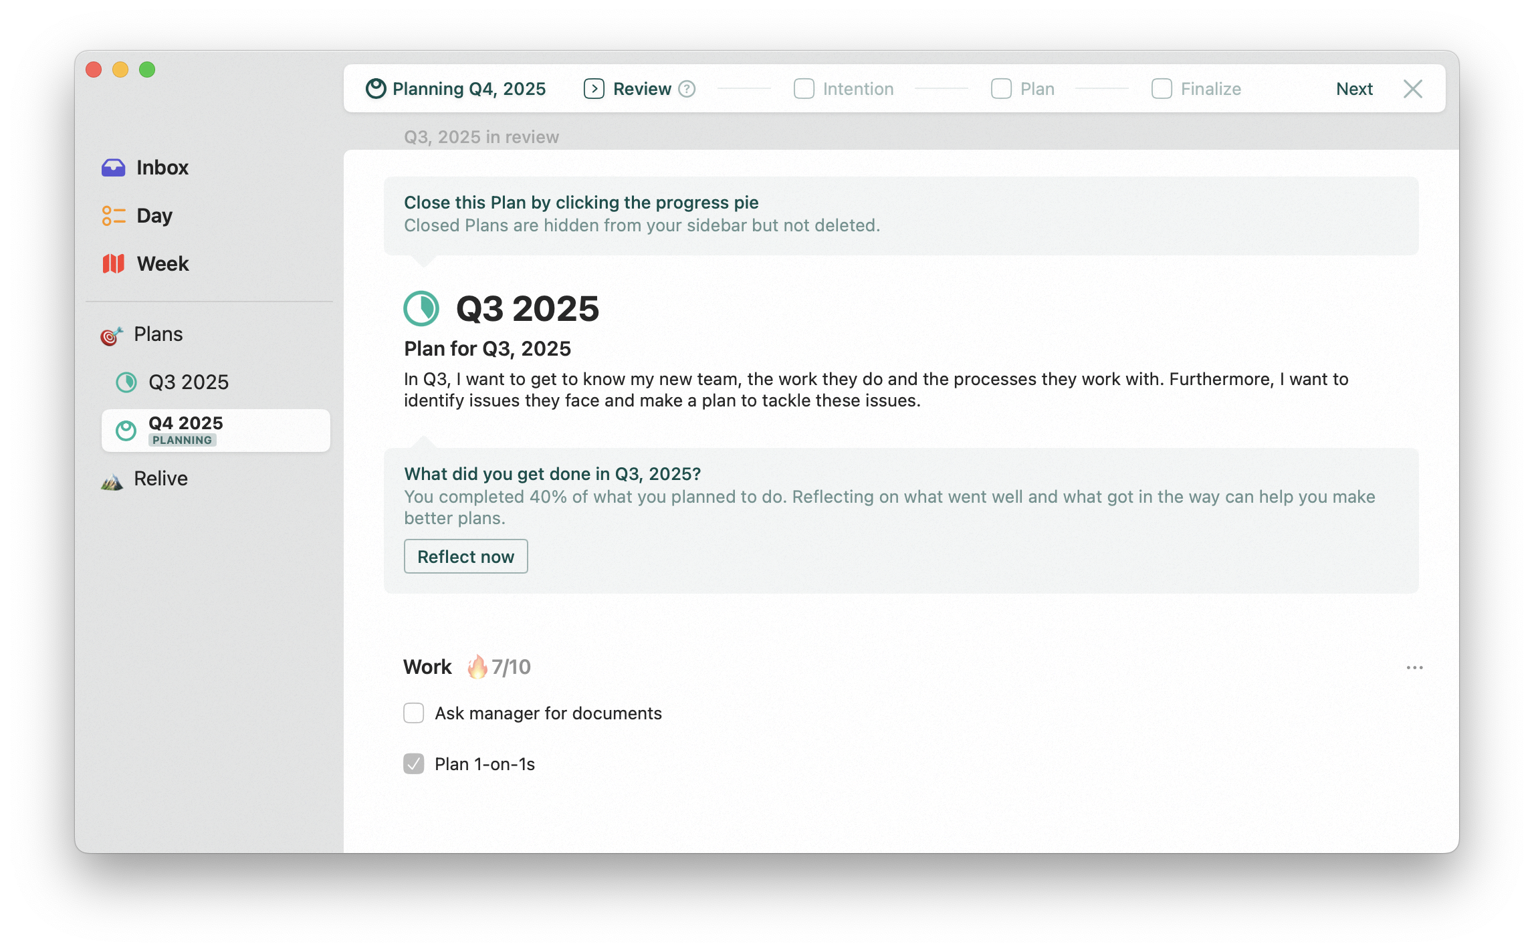Open the Q3 2025 plan in sidebar

point(189,382)
